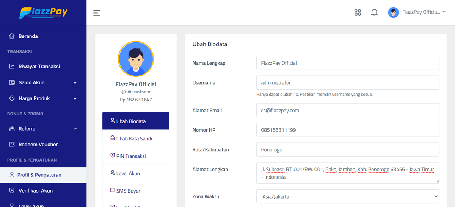The width and height of the screenshot is (455, 207).
Task: Open the FlazzPay Official account dropdown
Action: [417, 12]
